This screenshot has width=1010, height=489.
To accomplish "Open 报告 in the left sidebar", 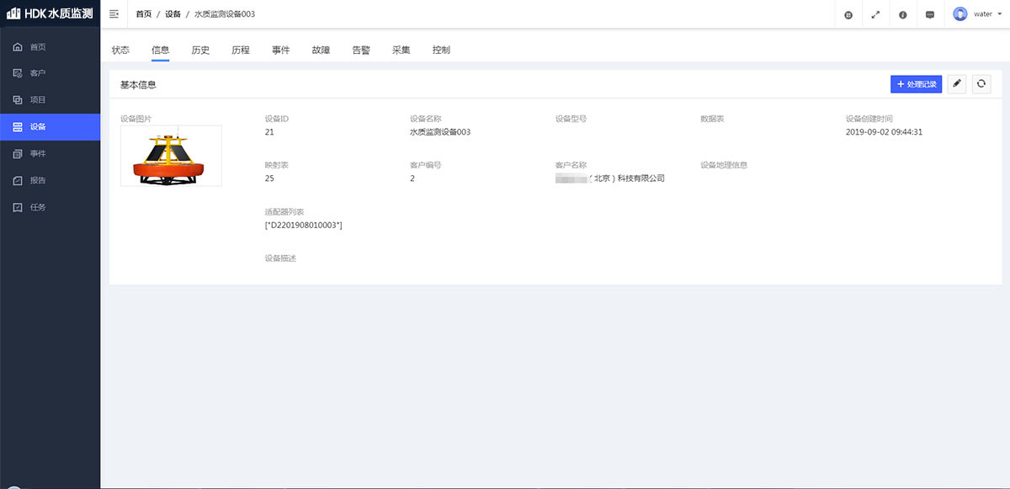I will click(38, 180).
